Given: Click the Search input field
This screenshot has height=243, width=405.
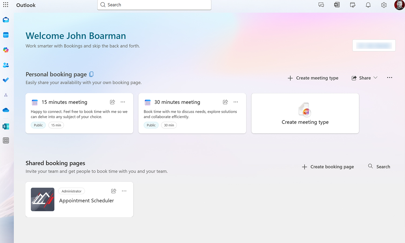Looking at the screenshot, I should pyautogui.click(x=154, y=5).
